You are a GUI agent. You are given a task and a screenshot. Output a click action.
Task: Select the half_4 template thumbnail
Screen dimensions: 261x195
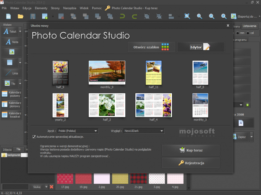tap(153, 105)
